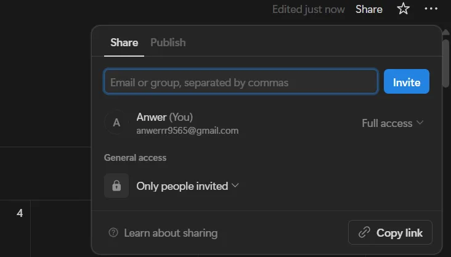
Task: Open the Learn about sharing link
Action: [x=171, y=233]
